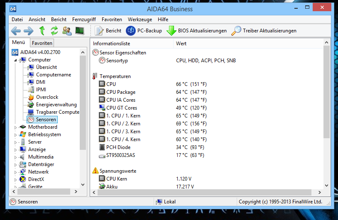Click the AIDA64 title bar app icon
Image resolution: width=338 pixels, height=220 pixels.
13,9
